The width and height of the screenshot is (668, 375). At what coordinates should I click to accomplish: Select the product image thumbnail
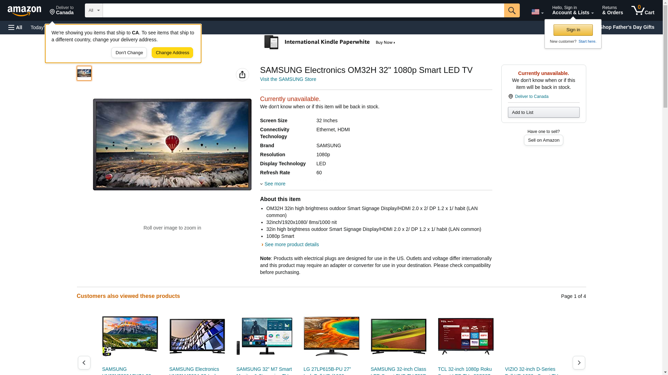pyautogui.click(x=84, y=73)
